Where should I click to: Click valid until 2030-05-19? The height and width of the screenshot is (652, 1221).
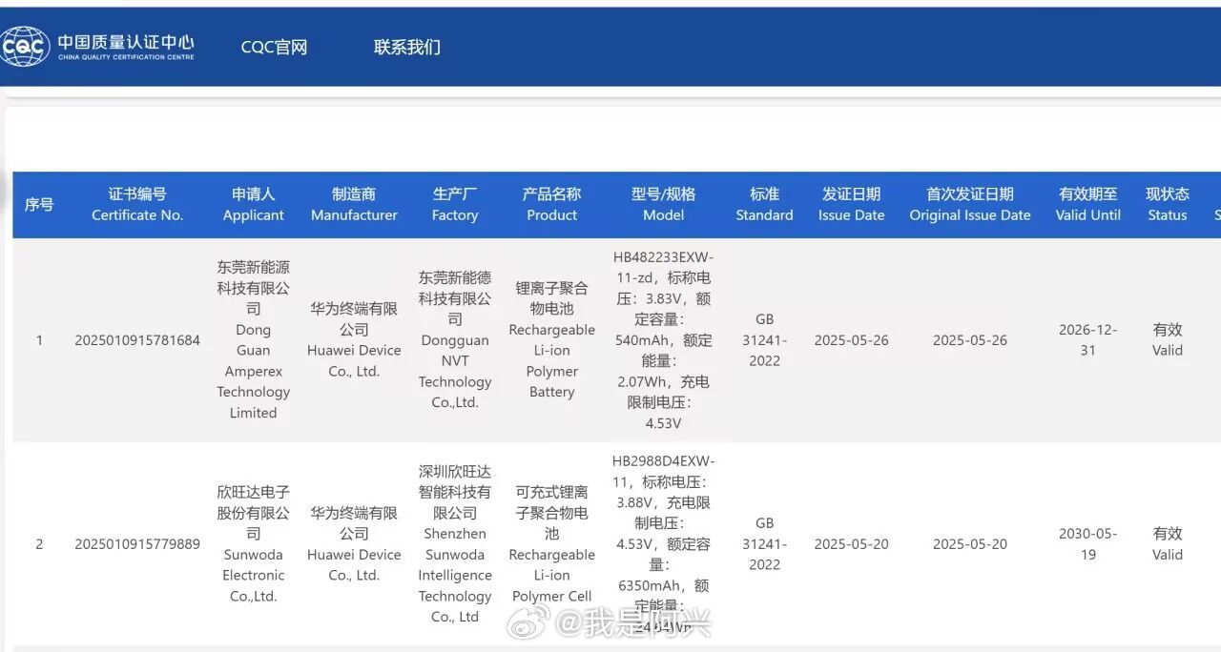[1087, 544]
